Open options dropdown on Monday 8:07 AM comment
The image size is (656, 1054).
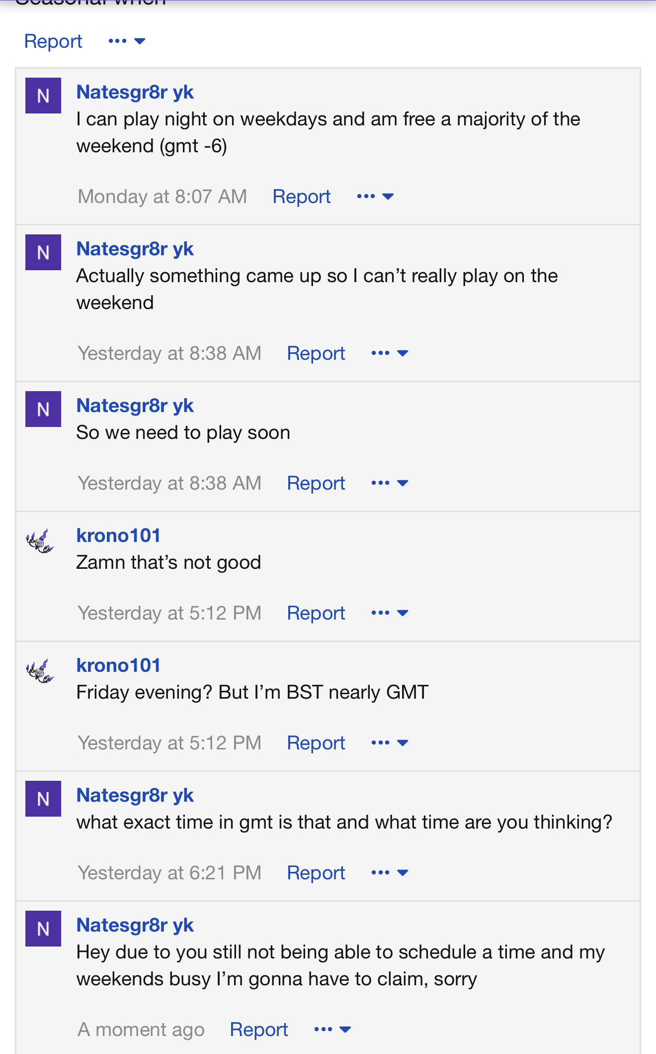click(375, 196)
